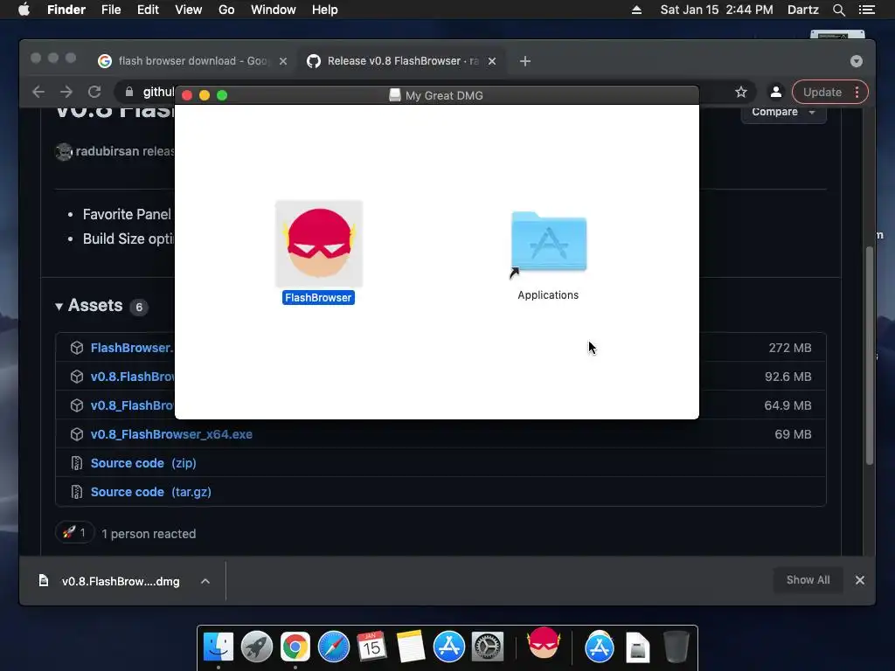Open the Window menu
895x671 pixels.
274,10
